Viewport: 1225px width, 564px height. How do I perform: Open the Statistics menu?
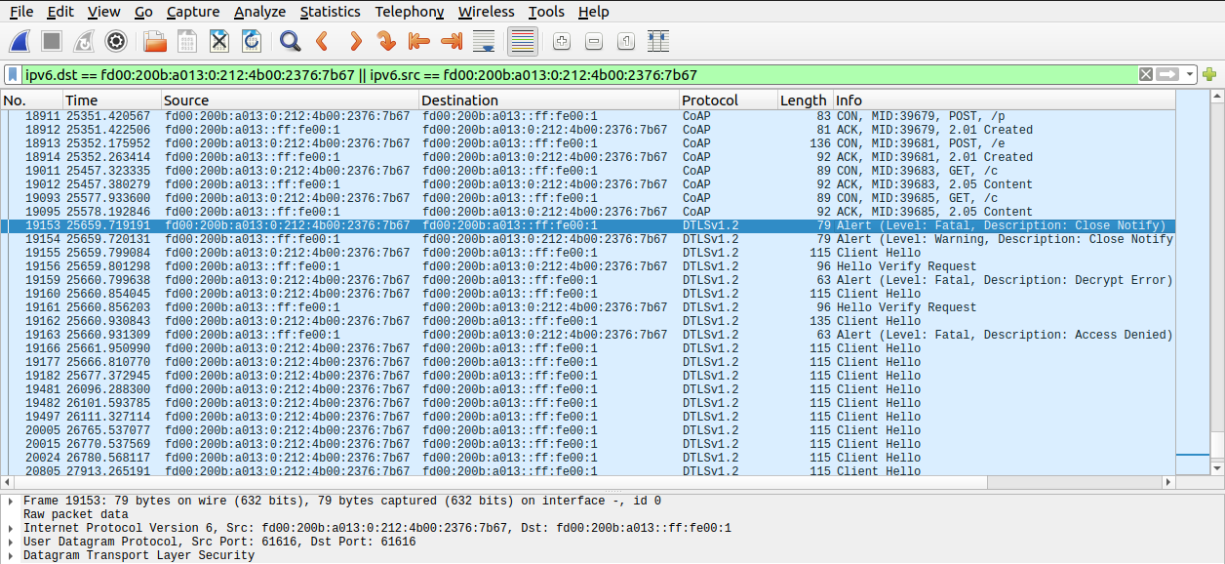pyautogui.click(x=331, y=12)
